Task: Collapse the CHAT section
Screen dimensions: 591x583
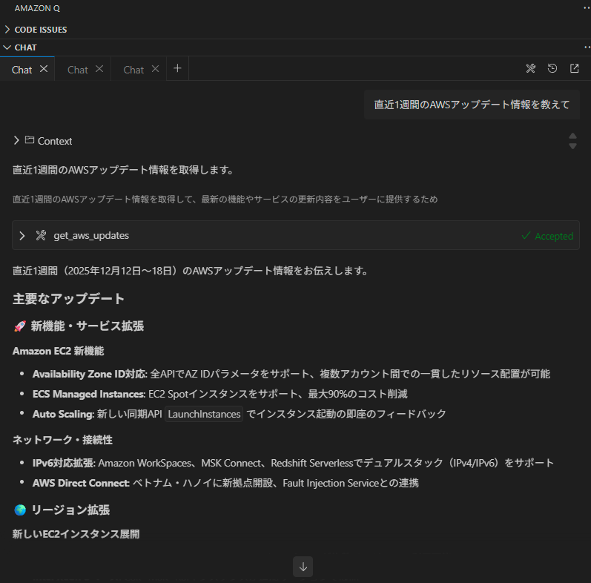Action: 25,47
